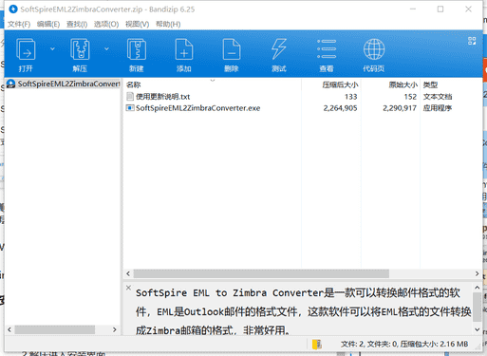Maximize the Bandizip window
The image size is (487, 356).
pyautogui.click(x=440, y=9)
